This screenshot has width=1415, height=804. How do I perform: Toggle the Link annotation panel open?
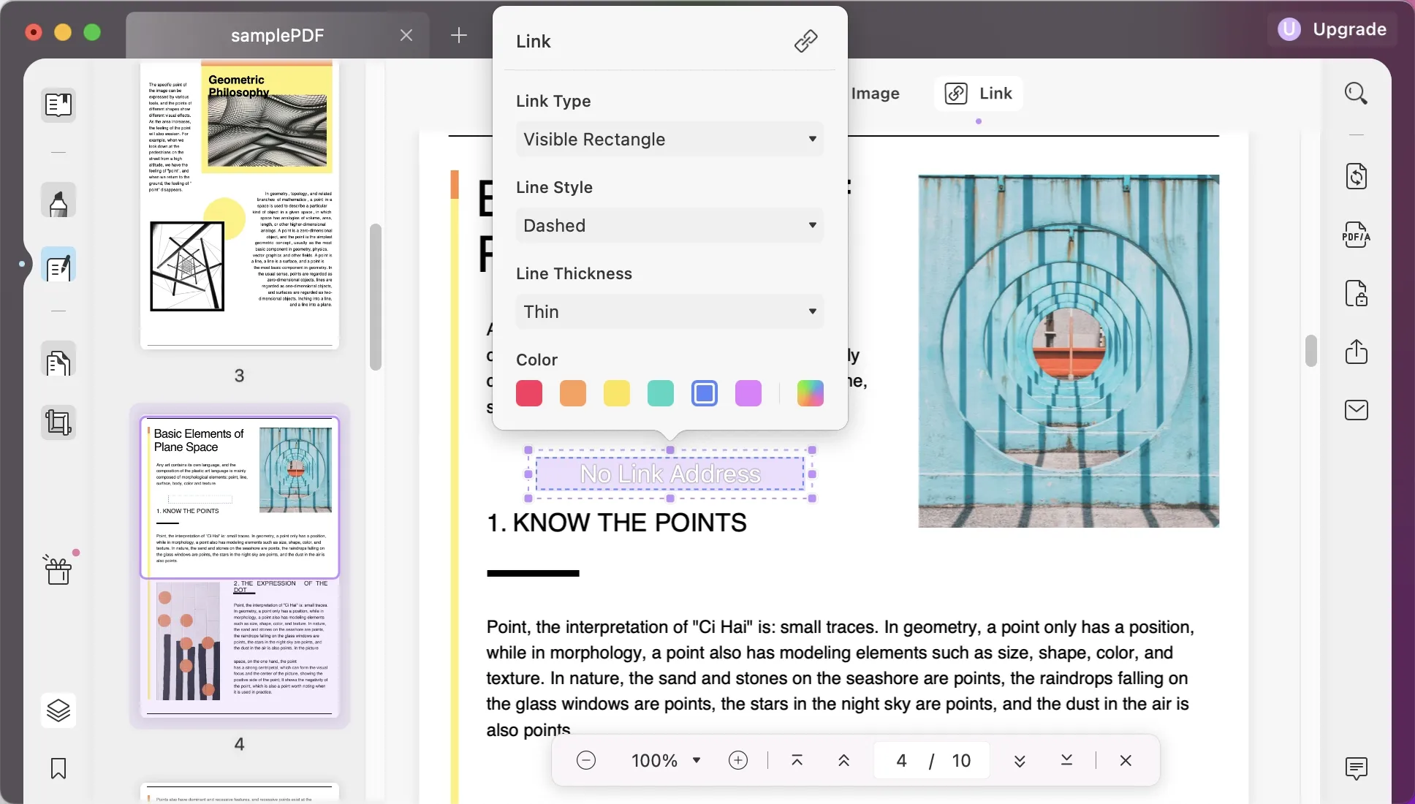click(978, 91)
